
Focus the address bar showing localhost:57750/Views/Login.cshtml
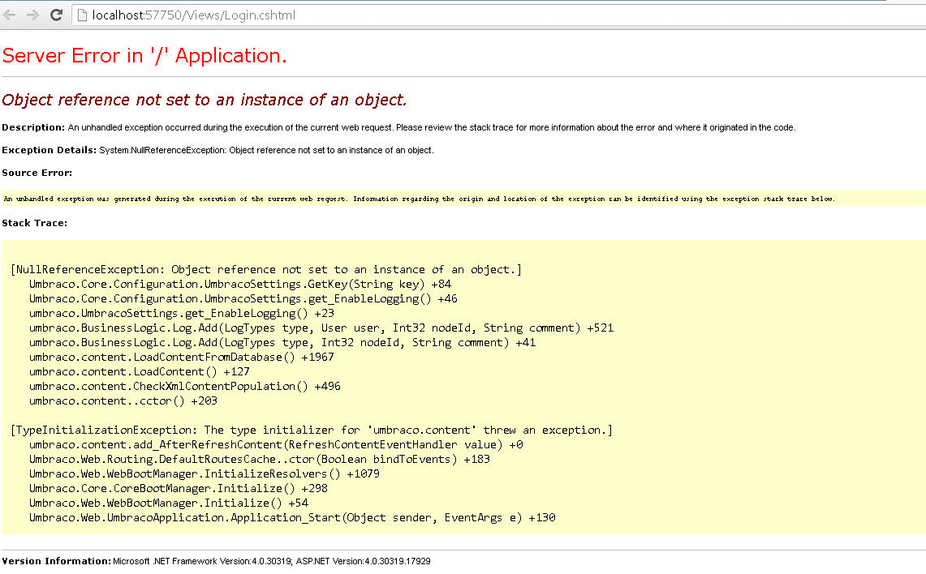point(498,15)
